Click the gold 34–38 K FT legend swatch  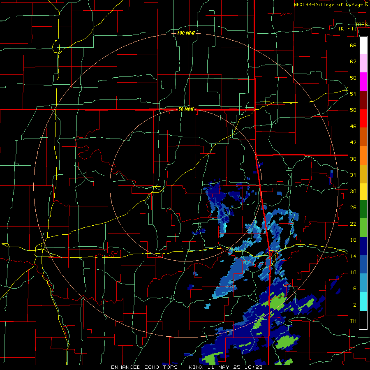click(363, 174)
